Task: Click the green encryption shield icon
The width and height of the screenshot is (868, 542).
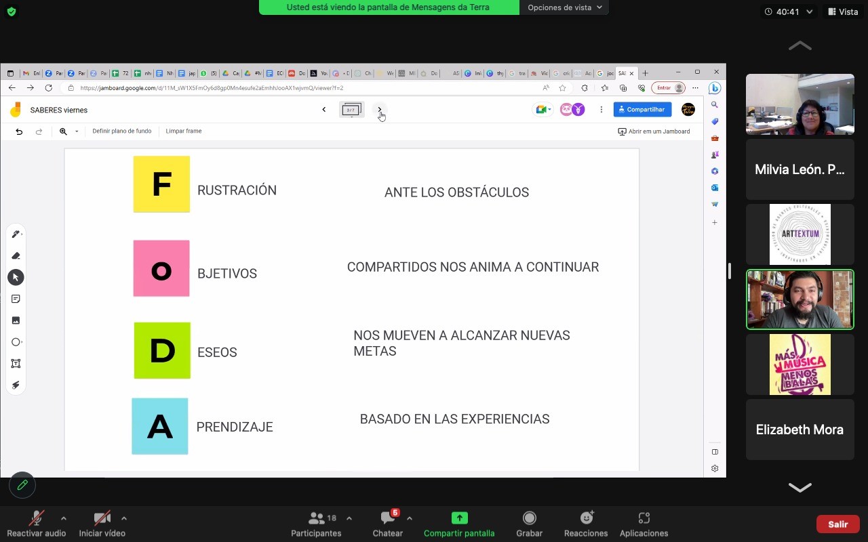Action: click(x=12, y=12)
